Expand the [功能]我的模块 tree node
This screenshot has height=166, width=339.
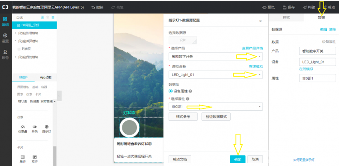pos(15,57)
